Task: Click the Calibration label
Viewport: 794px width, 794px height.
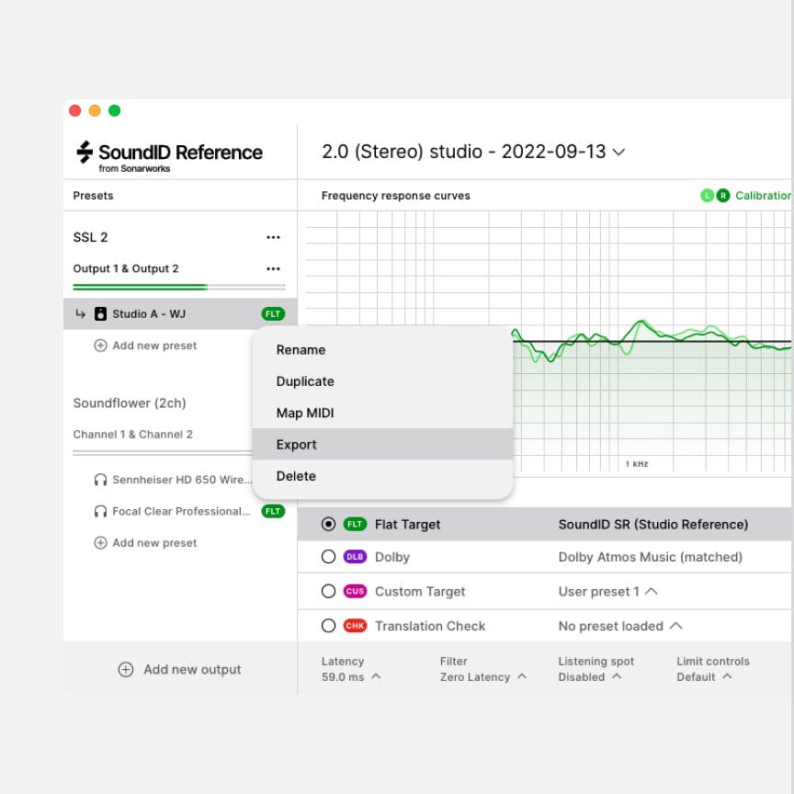Action: click(763, 196)
